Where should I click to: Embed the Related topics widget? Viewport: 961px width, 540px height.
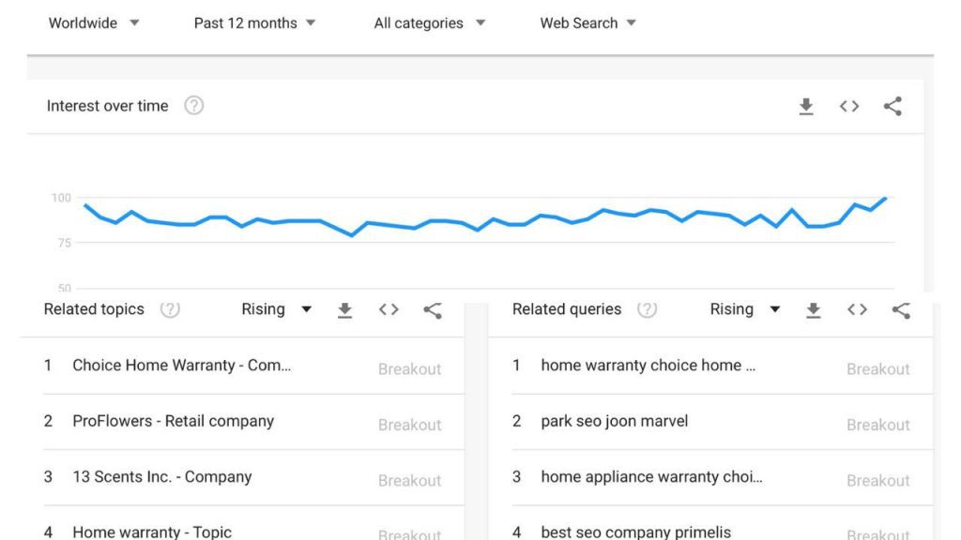click(389, 309)
